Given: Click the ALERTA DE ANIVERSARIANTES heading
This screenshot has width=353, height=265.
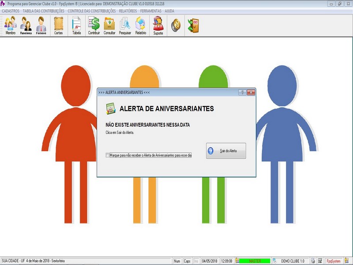Looking at the screenshot, I should tap(167, 109).
